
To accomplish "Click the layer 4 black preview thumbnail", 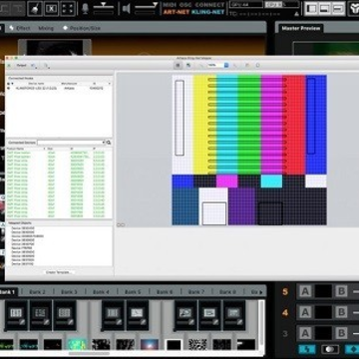I will tap(323, 312).
